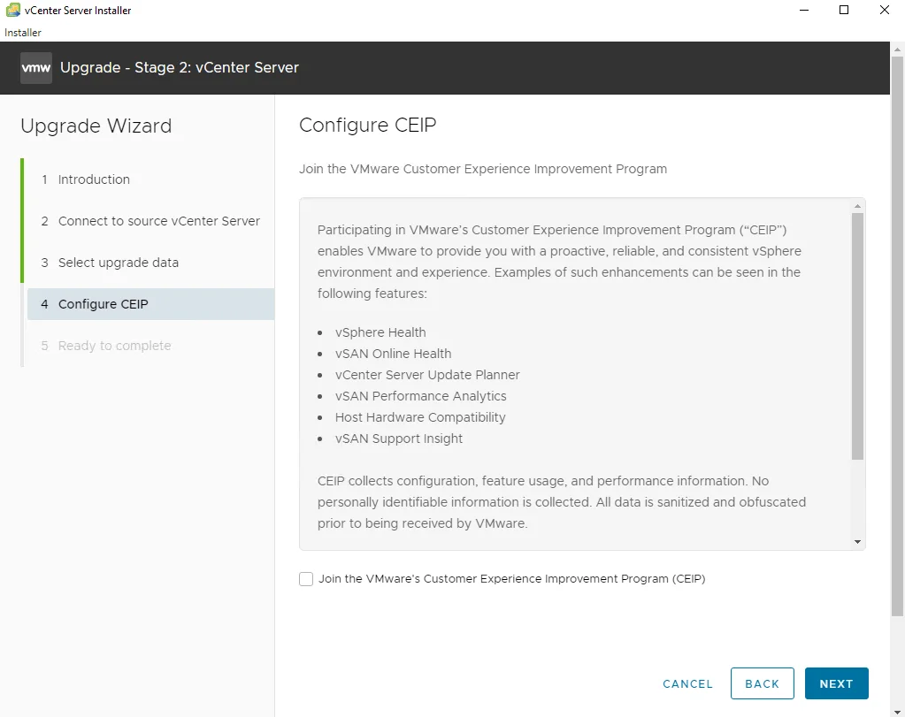Screen dimensions: 905x717
Task: Click 'Join the VMware Customer Experience Improvement Program' subtitle
Action: [483, 169]
